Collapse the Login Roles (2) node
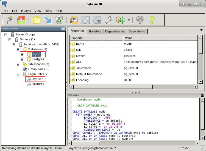206x151 pixels. 18,74
